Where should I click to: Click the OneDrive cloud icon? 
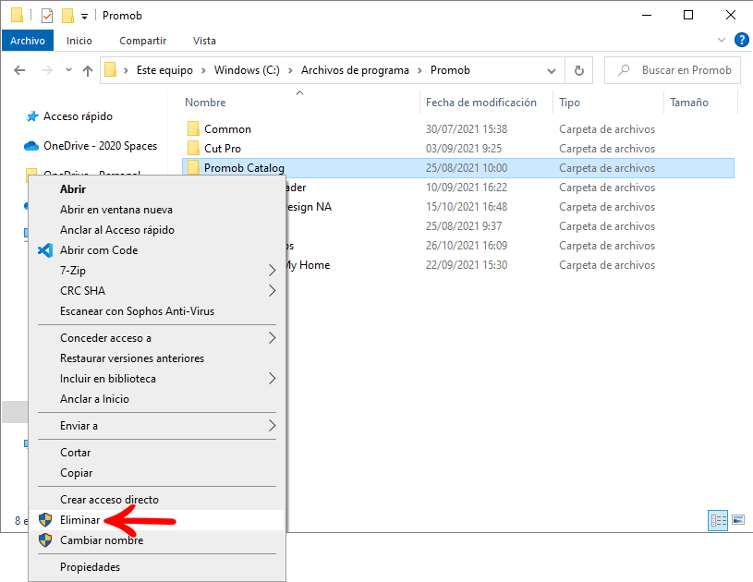pos(31,146)
